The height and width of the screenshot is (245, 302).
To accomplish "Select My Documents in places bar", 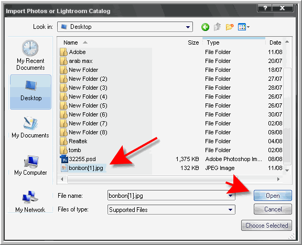I will (x=30, y=127).
